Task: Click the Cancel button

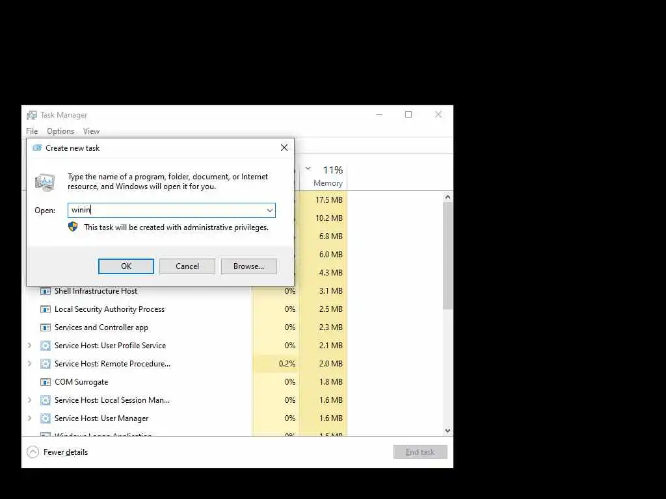Action: click(187, 266)
